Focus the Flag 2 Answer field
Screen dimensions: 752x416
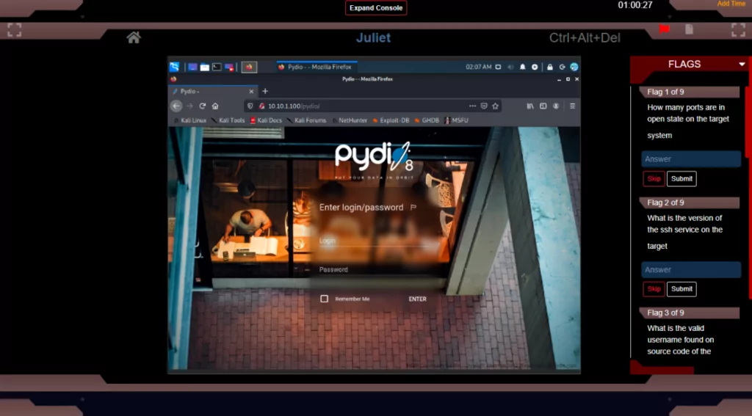[691, 270]
